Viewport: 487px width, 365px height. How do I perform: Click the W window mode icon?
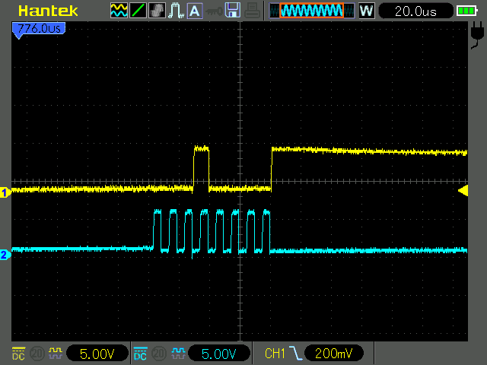pos(367,11)
